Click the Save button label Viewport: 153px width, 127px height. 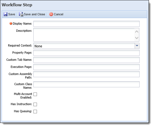click(11, 14)
